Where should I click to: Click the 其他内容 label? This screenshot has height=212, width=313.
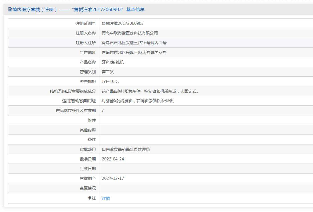click(x=88, y=130)
